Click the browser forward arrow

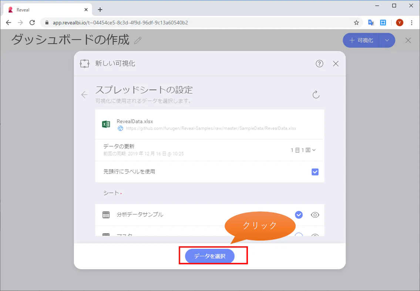(x=20, y=23)
